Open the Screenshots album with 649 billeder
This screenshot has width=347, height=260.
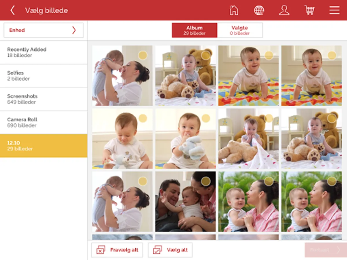tap(43, 99)
